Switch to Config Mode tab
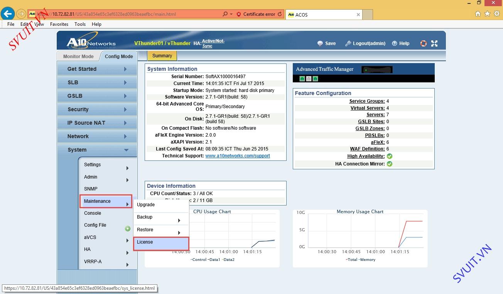 coord(119,56)
